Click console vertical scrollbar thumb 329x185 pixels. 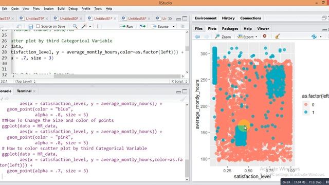[187, 169]
